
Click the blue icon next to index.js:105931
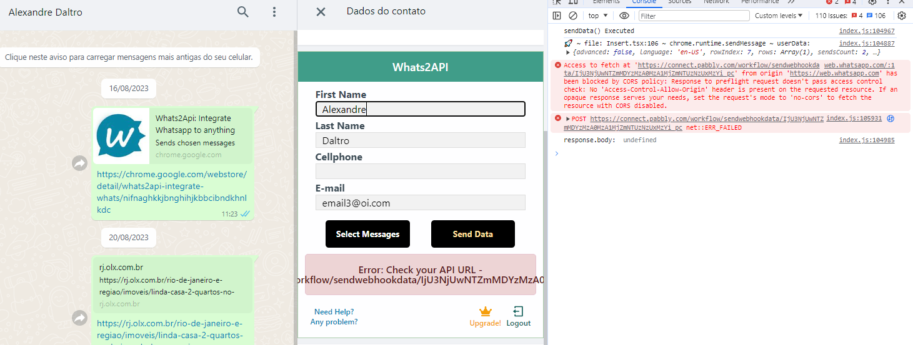[x=891, y=118]
